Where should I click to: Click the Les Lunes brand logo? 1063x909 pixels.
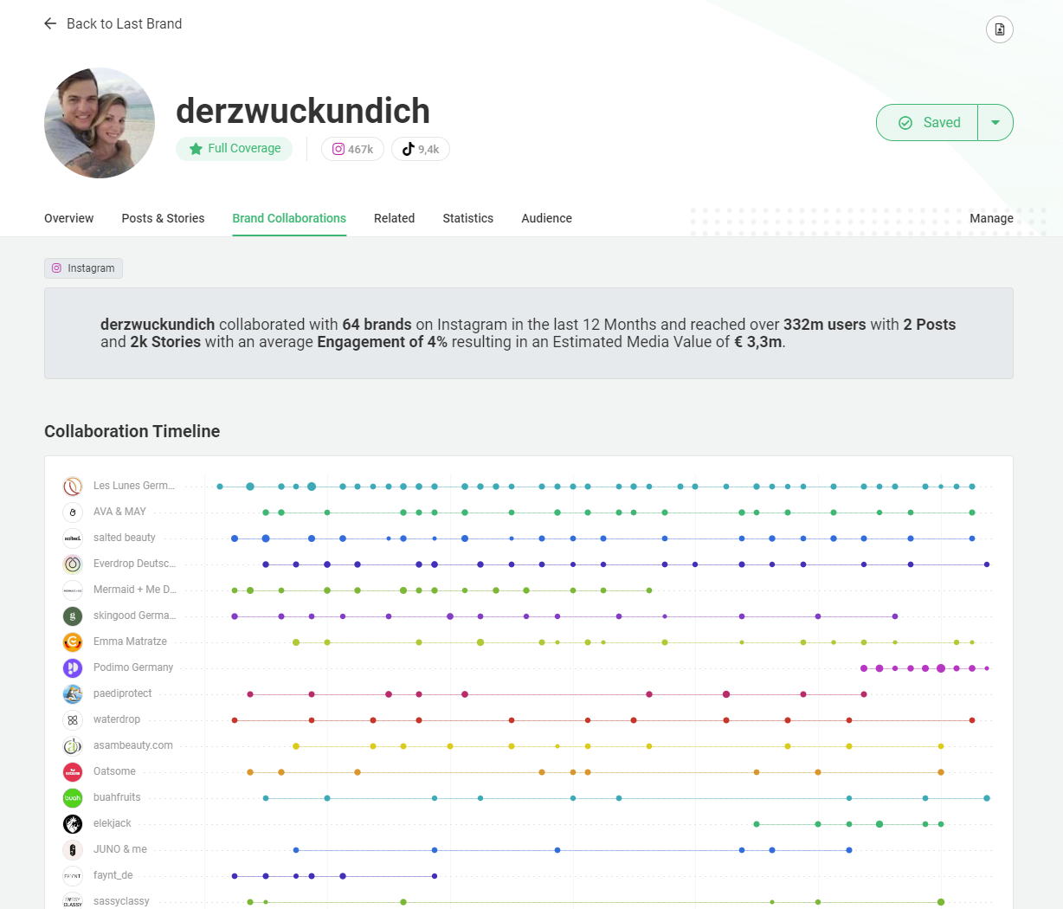point(73,487)
